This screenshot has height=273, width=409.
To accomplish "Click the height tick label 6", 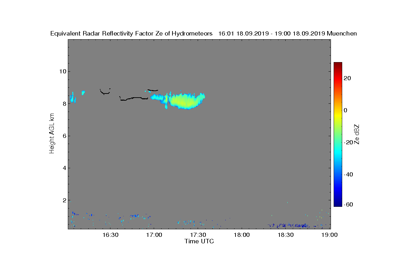I will click(64, 136).
